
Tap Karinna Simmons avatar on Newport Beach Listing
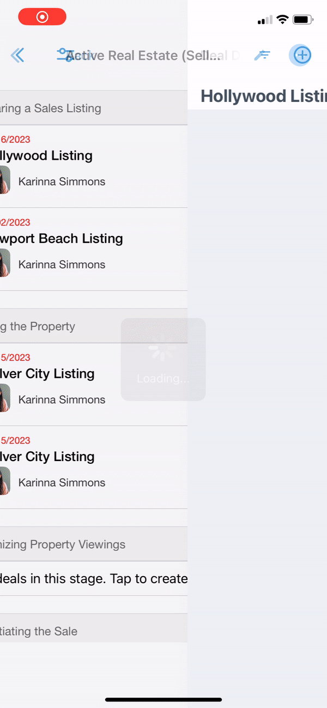click(x=4, y=263)
